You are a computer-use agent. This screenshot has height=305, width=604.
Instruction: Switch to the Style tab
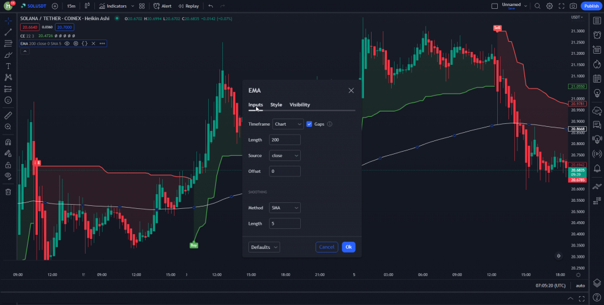(x=276, y=105)
